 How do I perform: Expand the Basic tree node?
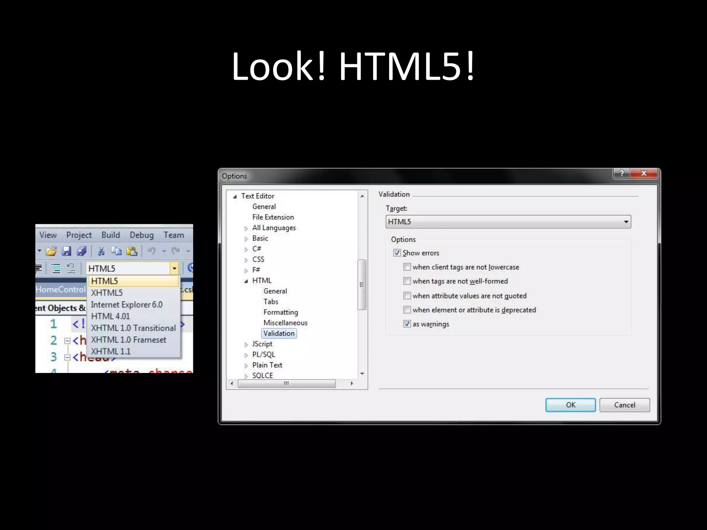(246, 239)
